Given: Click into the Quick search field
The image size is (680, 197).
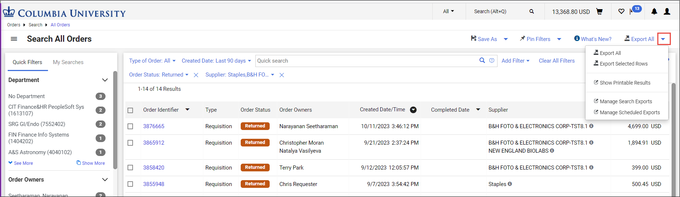Looking at the screenshot, I should [x=366, y=61].
